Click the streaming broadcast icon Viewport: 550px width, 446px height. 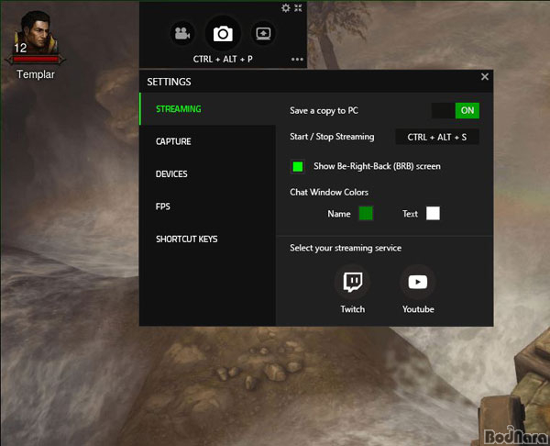[x=263, y=33]
